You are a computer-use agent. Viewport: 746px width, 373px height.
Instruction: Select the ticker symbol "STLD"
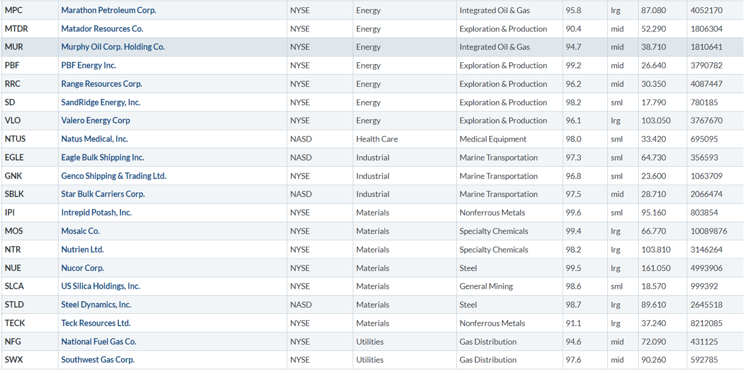coord(14,305)
